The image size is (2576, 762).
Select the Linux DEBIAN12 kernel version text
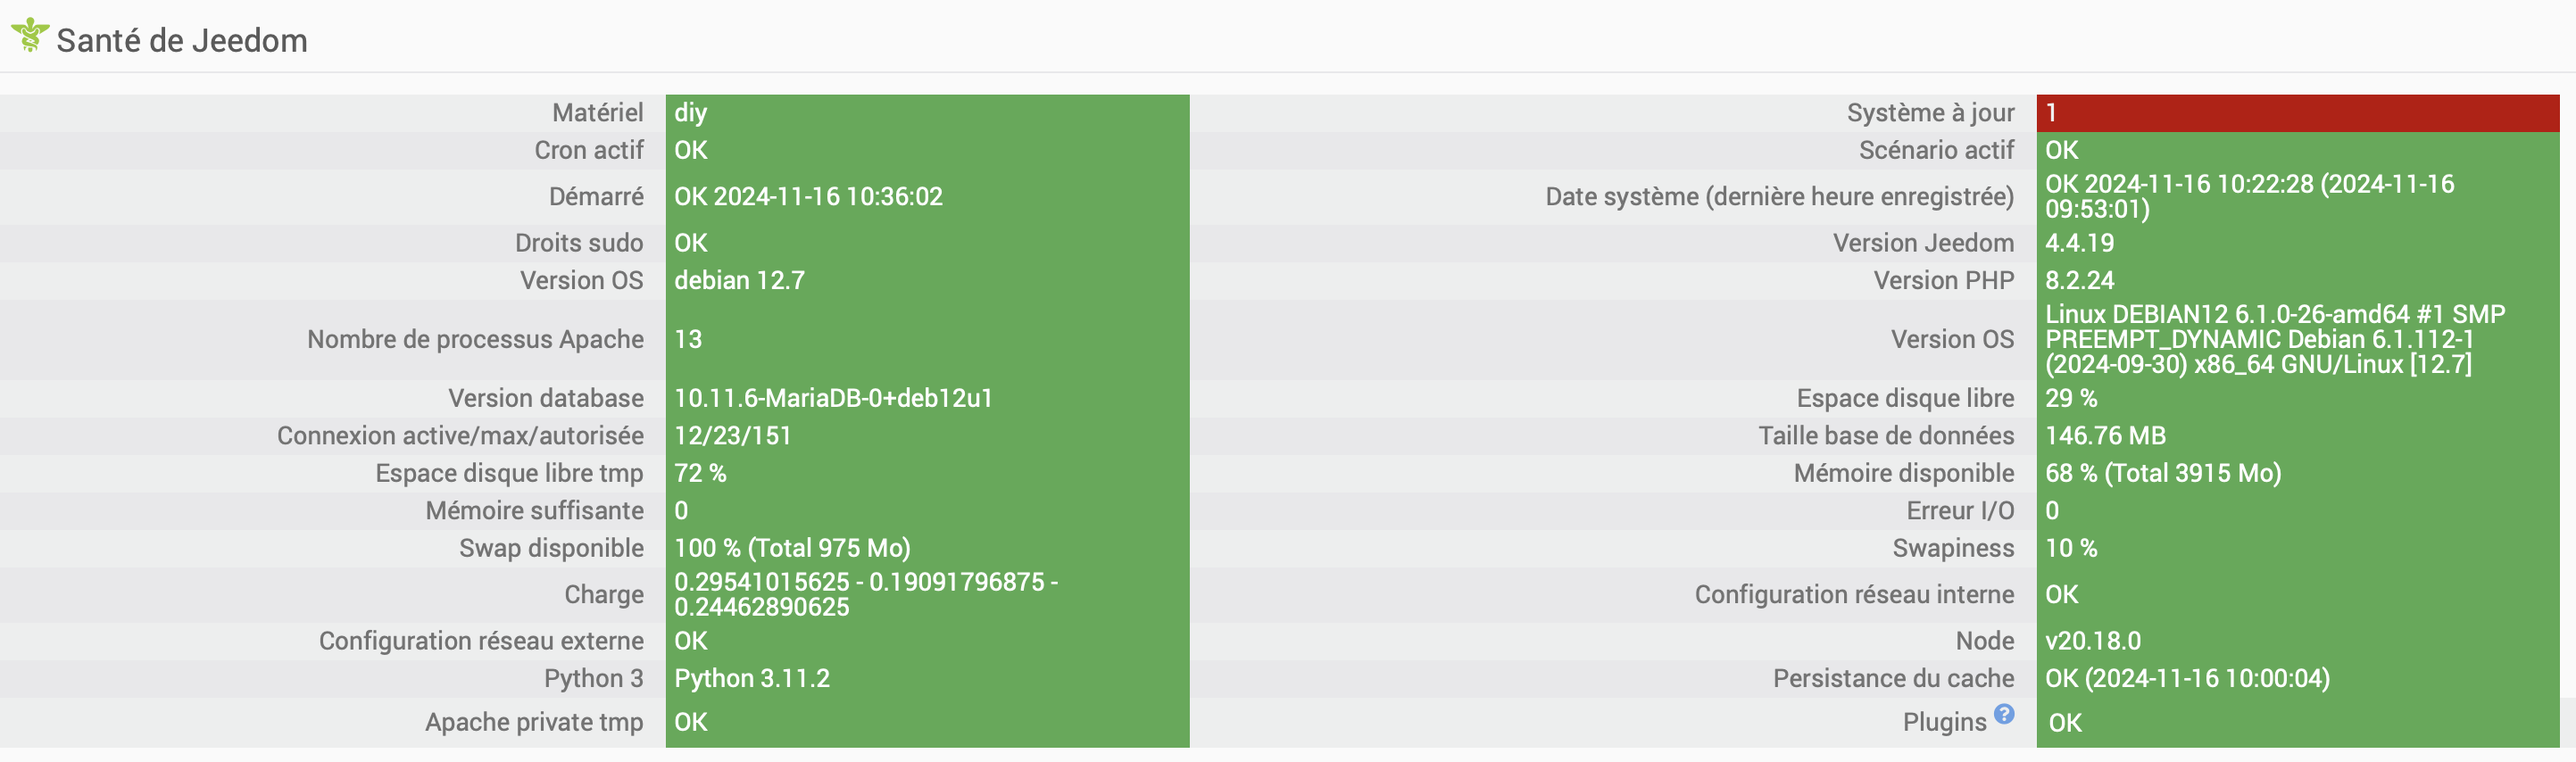click(2275, 339)
